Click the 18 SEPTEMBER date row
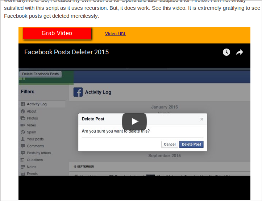This screenshot has width=262, height=201. pos(159,167)
